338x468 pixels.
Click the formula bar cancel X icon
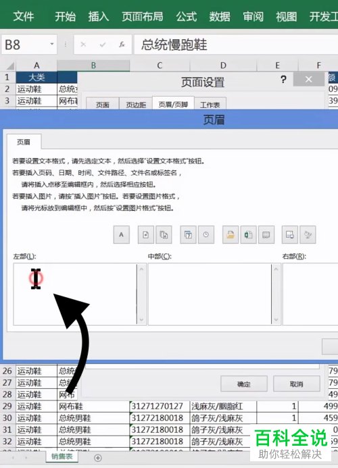[83, 45]
